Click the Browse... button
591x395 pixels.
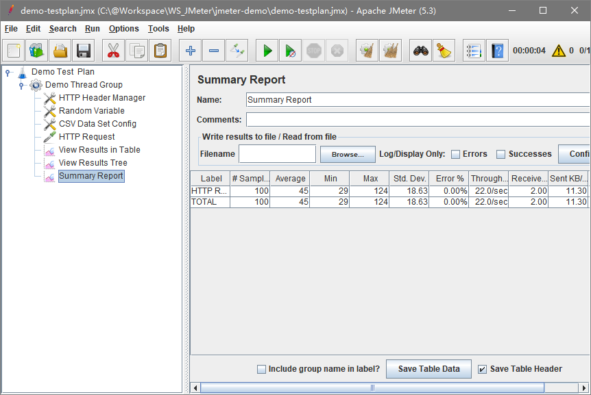[x=348, y=154]
